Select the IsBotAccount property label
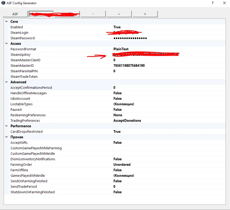This screenshot has width=230, height=210. (20, 98)
